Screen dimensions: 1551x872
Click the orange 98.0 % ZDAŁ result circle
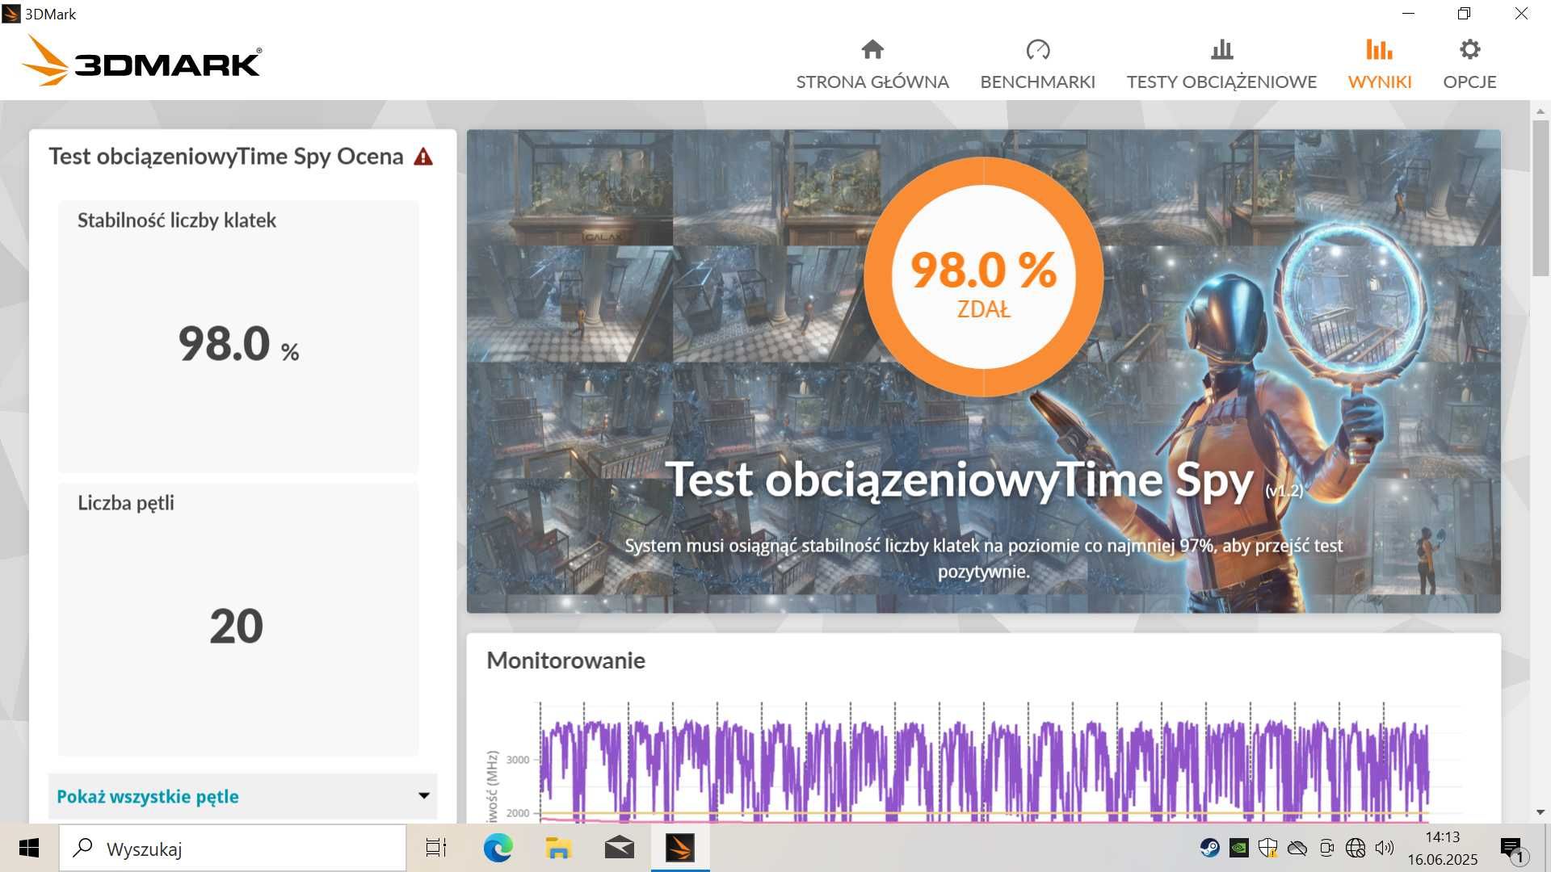click(983, 277)
